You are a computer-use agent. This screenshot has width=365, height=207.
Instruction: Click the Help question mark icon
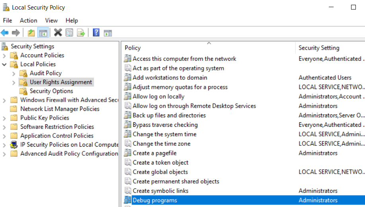(96, 33)
